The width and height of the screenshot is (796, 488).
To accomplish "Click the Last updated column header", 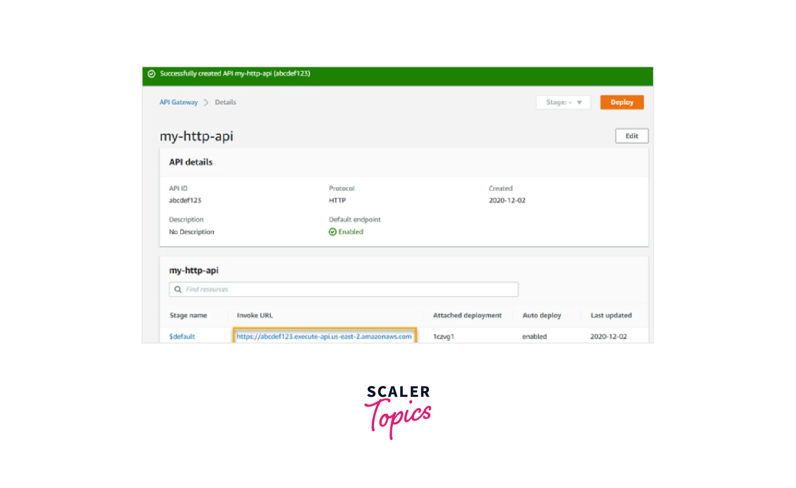I will pos(611,316).
